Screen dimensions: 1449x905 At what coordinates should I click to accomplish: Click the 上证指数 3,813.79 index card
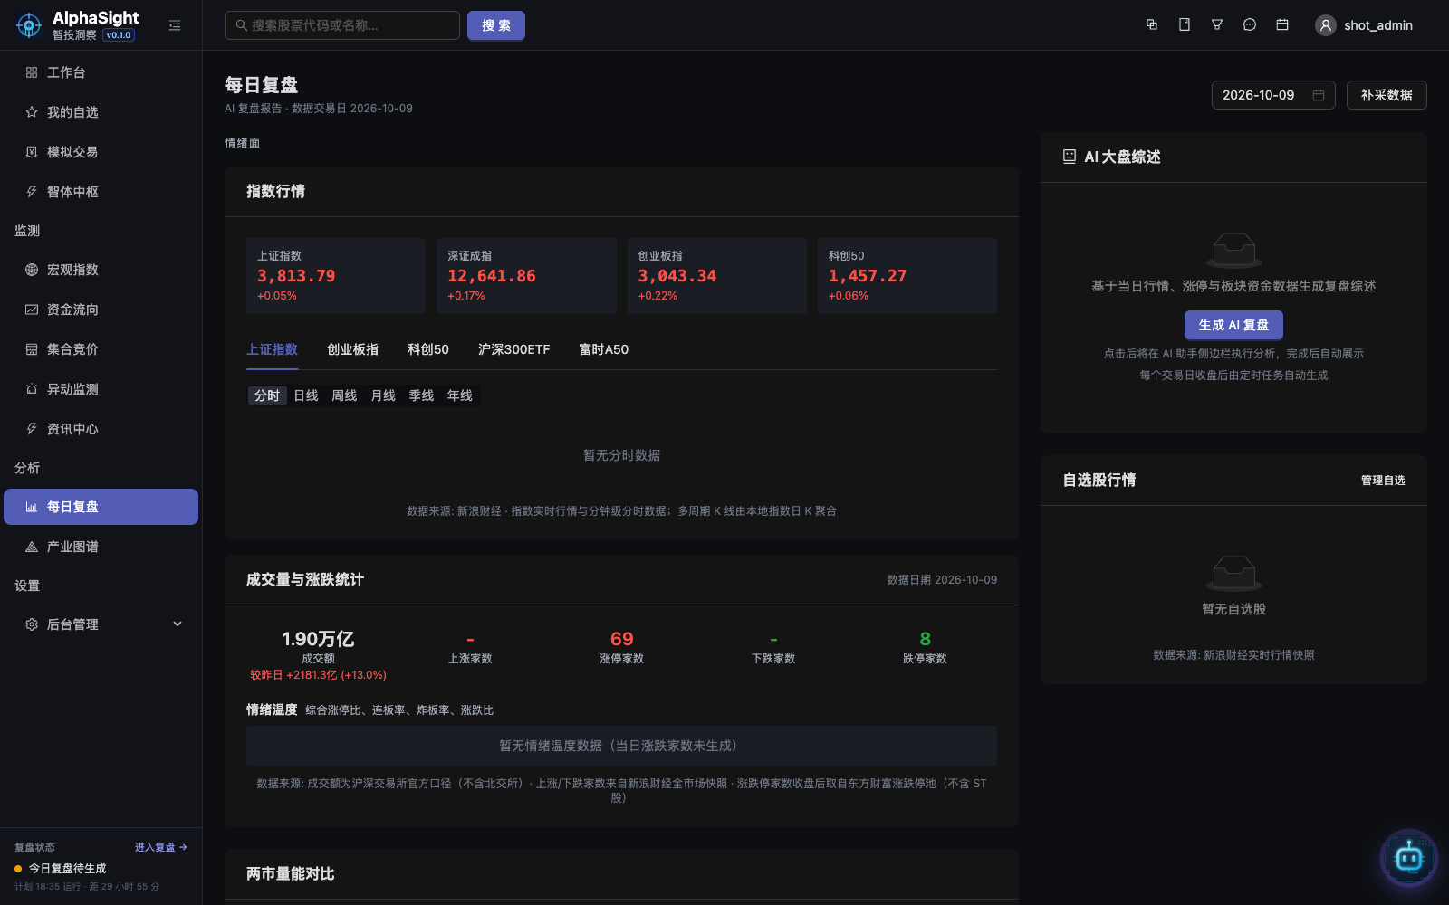336,276
